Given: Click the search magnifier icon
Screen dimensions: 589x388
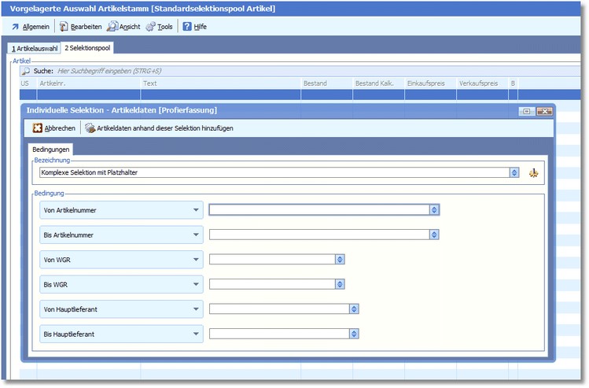Looking at the screenshot, I should (x=26, y=71).
